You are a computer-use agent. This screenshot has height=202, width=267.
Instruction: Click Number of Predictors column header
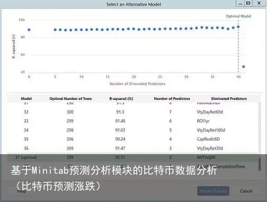pos(172,98)
